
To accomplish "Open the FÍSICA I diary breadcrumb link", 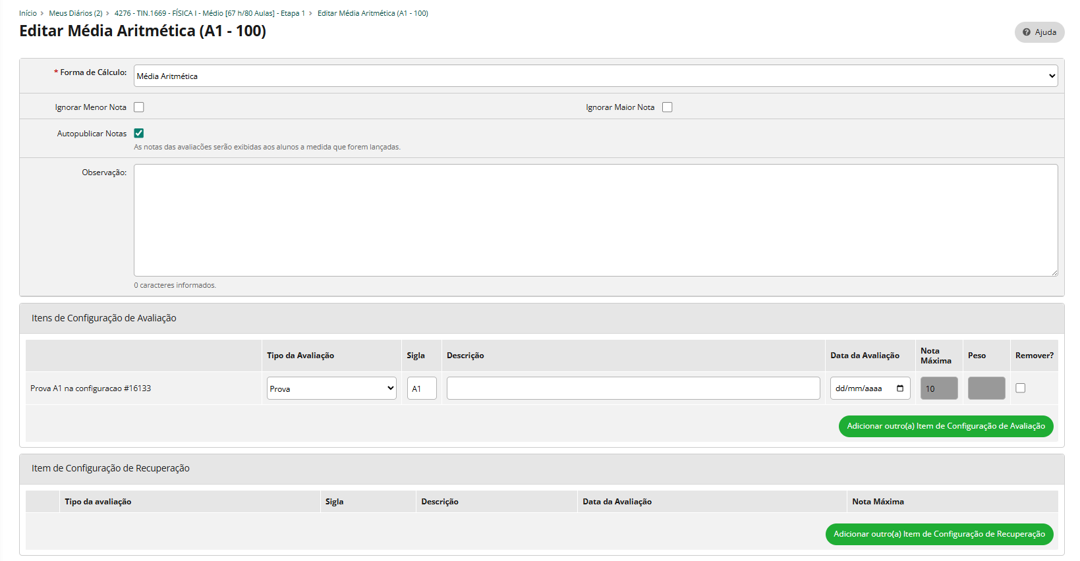I will click(209, 13).
